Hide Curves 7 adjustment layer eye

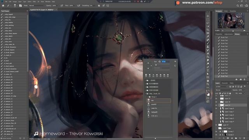click(x=216, y=131)
